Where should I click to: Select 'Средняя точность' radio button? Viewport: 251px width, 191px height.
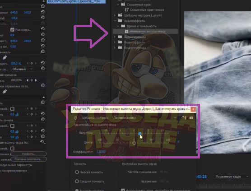77,181
